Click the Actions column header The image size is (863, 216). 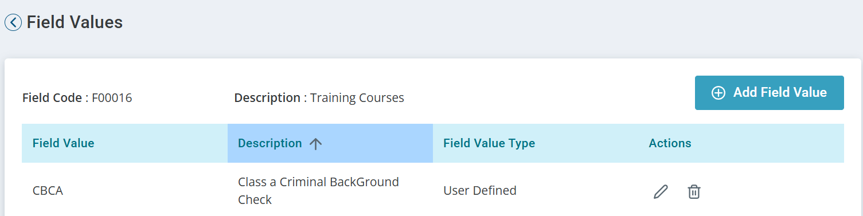pos(670,143)
